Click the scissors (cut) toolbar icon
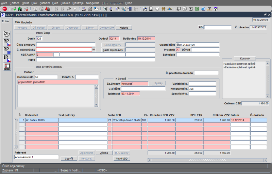The image size is (272, 174). 106,9
